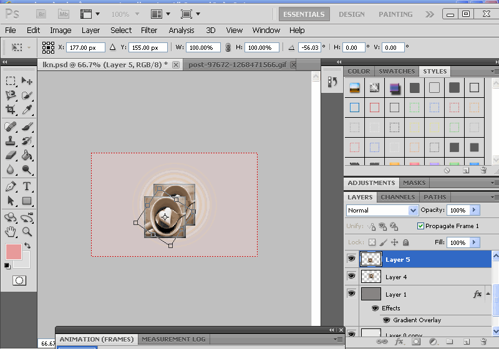This screenshot has width=499, height=349.
Task: Launch Mini Bridge from top bar
Action: click(64, 14)
